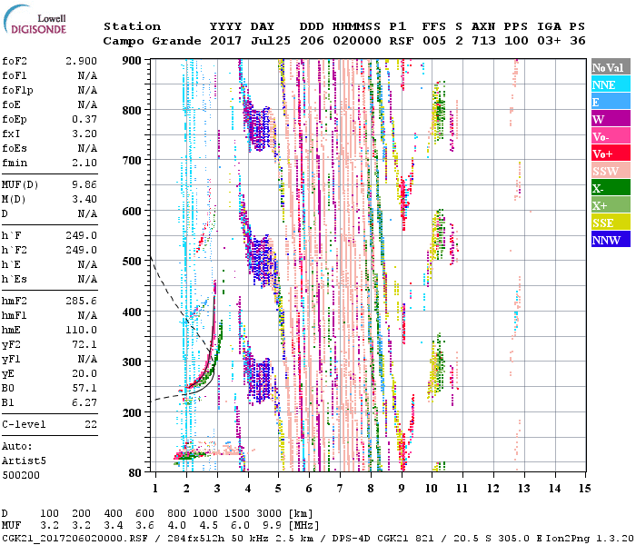Click the Campo Grande station name
Viewport: 636px width, 545px height.
[x=144, y=41]
